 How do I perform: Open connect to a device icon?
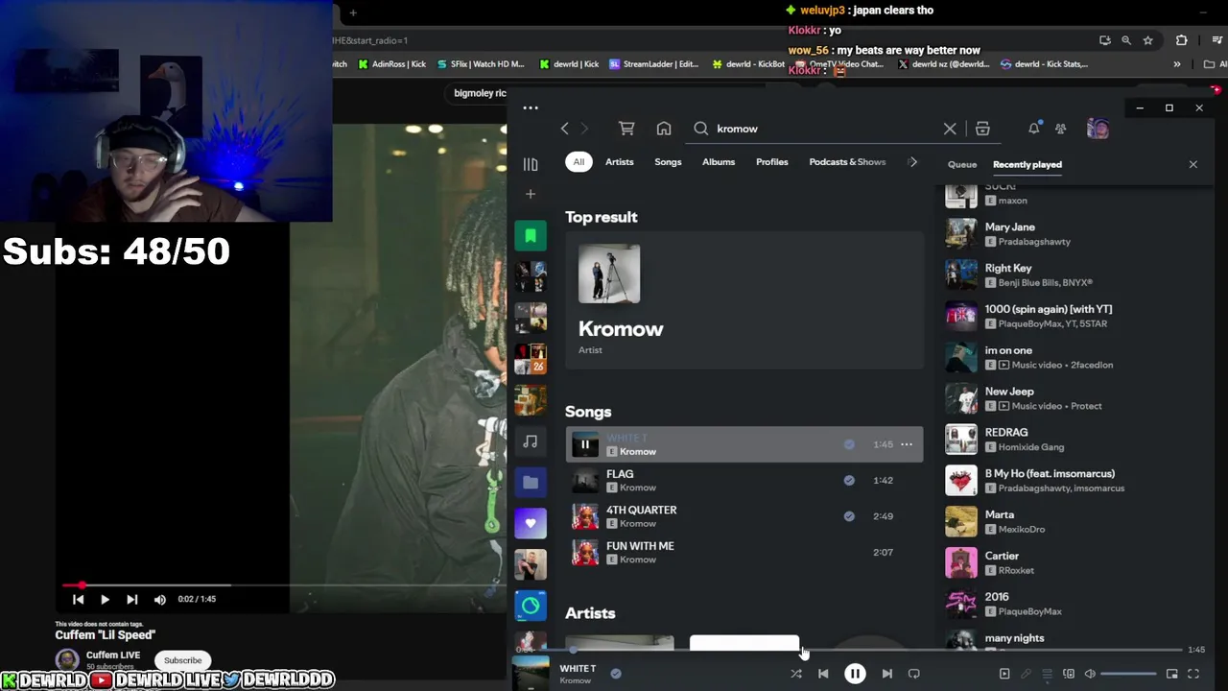(1069, 674)
